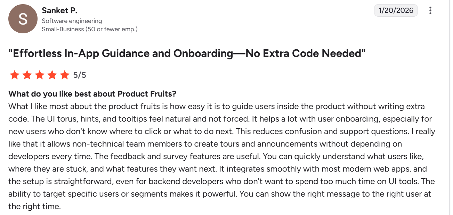Expand the overflow actions via the ellipsis

pos(430,10)
